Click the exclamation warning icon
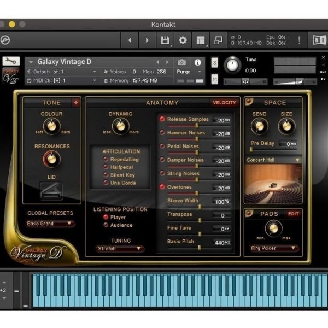 [300, 40]
